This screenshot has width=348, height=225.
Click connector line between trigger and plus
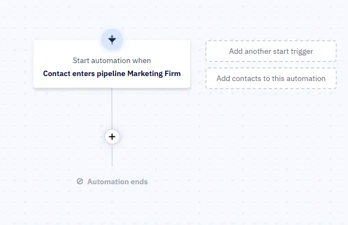[112, 109]
